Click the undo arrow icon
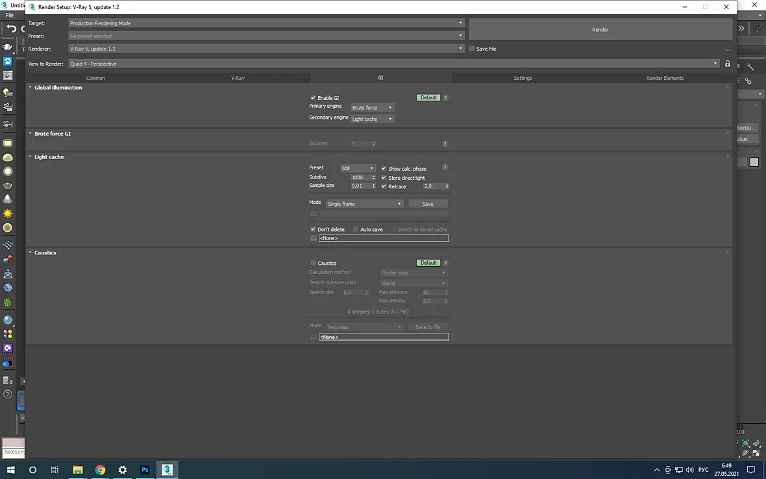This screenshot has height=479, width=766. (11, 29)
